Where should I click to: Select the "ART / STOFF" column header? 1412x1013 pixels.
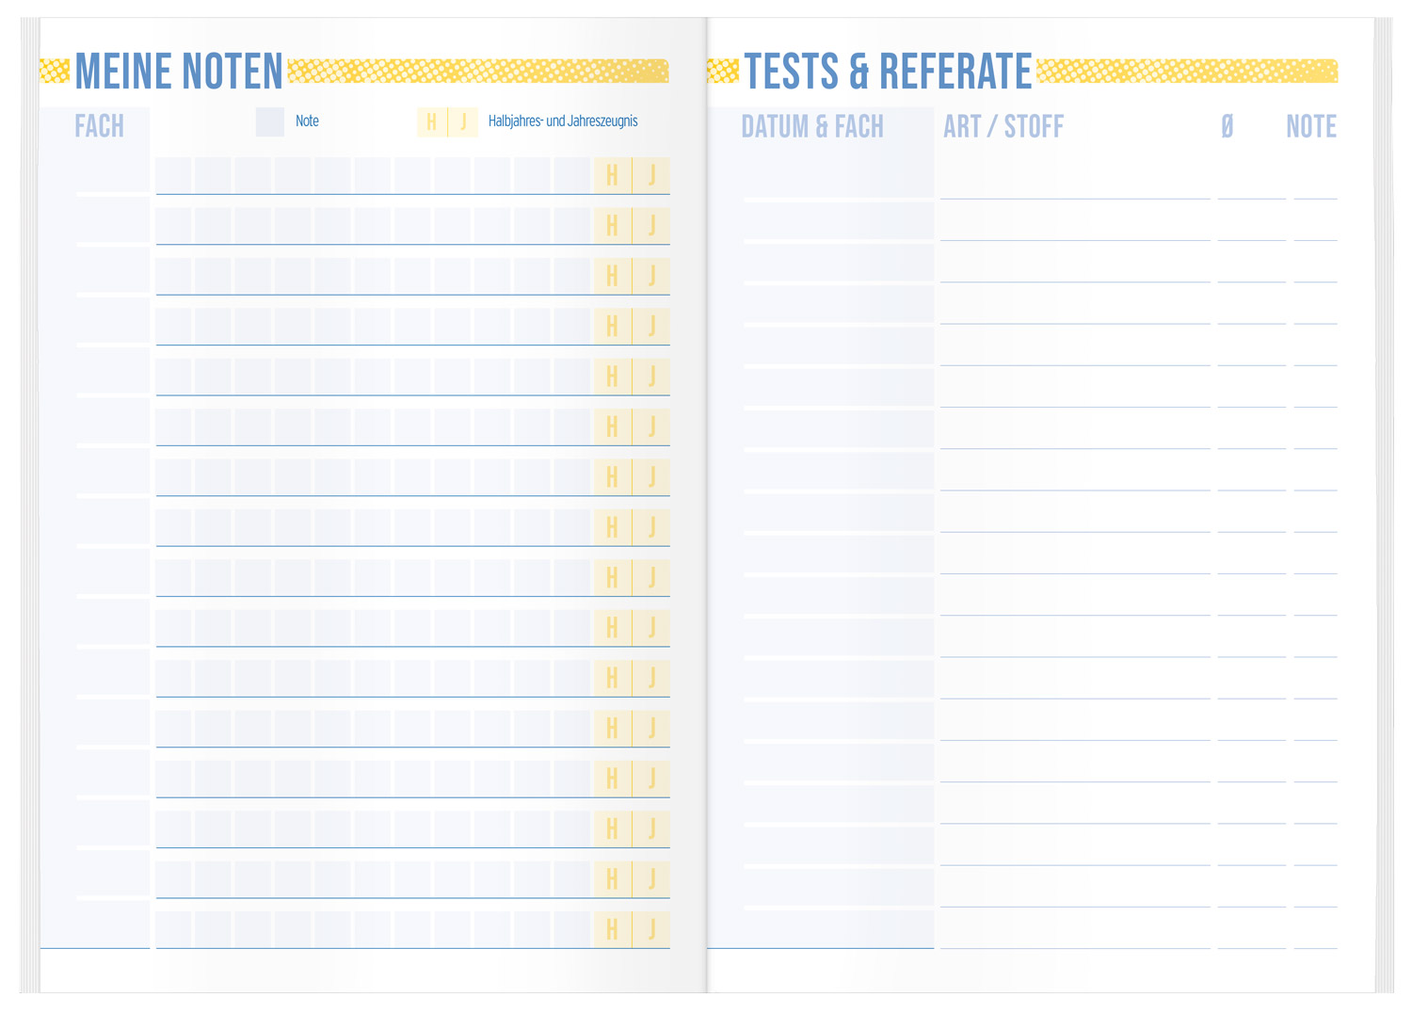coord(1003,126)
